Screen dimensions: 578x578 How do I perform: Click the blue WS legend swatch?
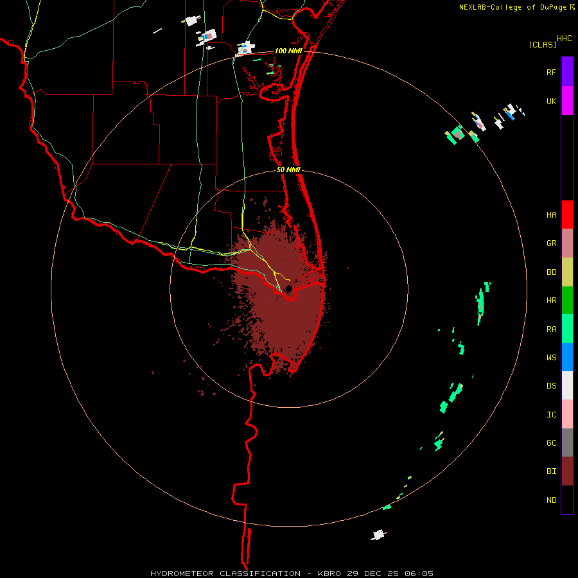pyautogui.click(x=567, y=357)
